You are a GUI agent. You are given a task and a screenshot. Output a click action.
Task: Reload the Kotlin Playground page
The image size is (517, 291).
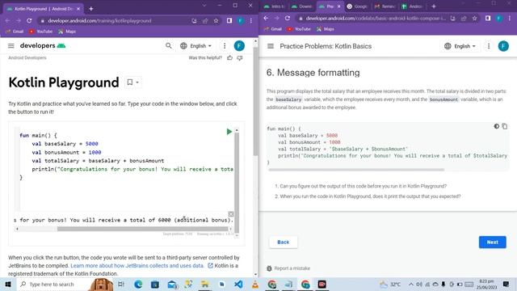point(29,20)
